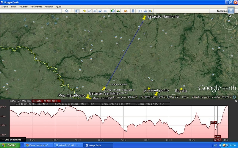238x148 pixels.
Task: Open the Ajuda menu
Action: click(x=59, y=7)
